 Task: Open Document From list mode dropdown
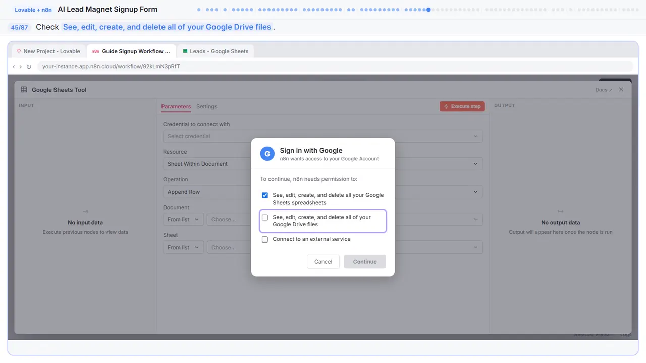point(184,219)
